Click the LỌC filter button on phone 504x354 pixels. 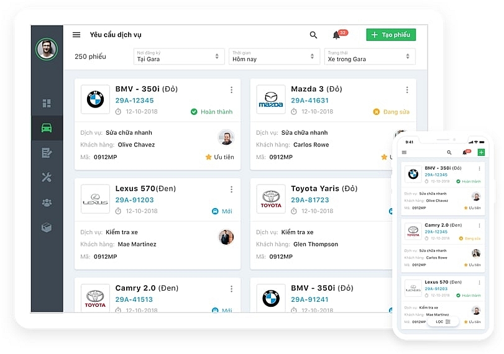pos(443,321)
